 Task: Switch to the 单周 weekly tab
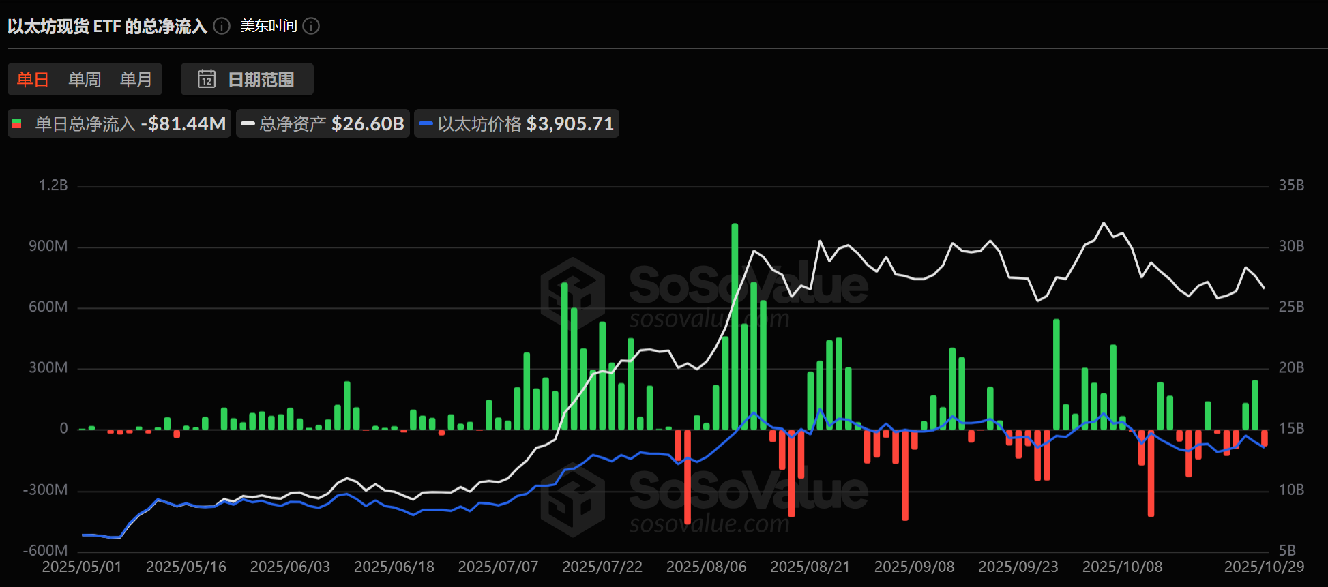coord(85,79)
